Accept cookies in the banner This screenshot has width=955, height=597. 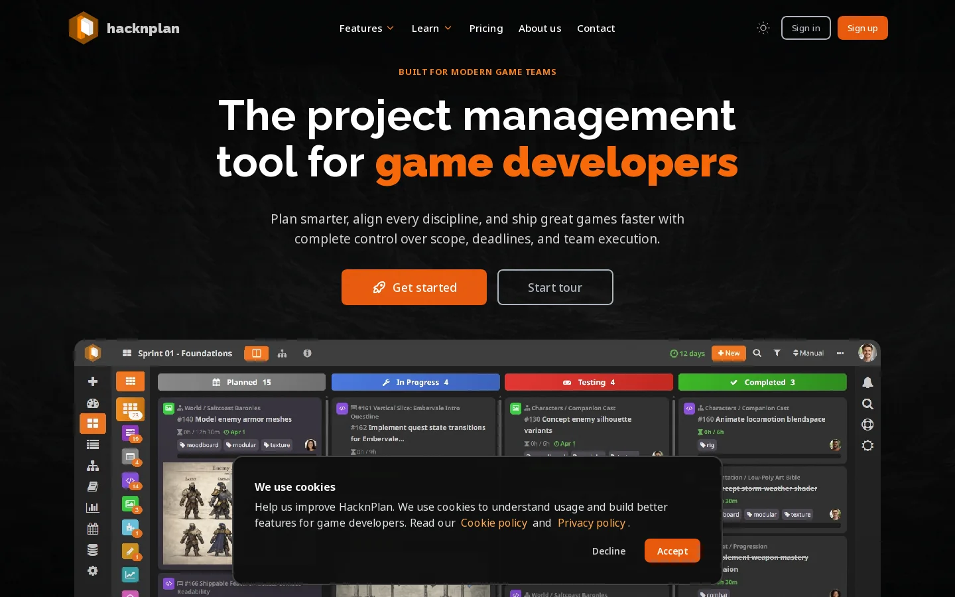pos(672,551)
